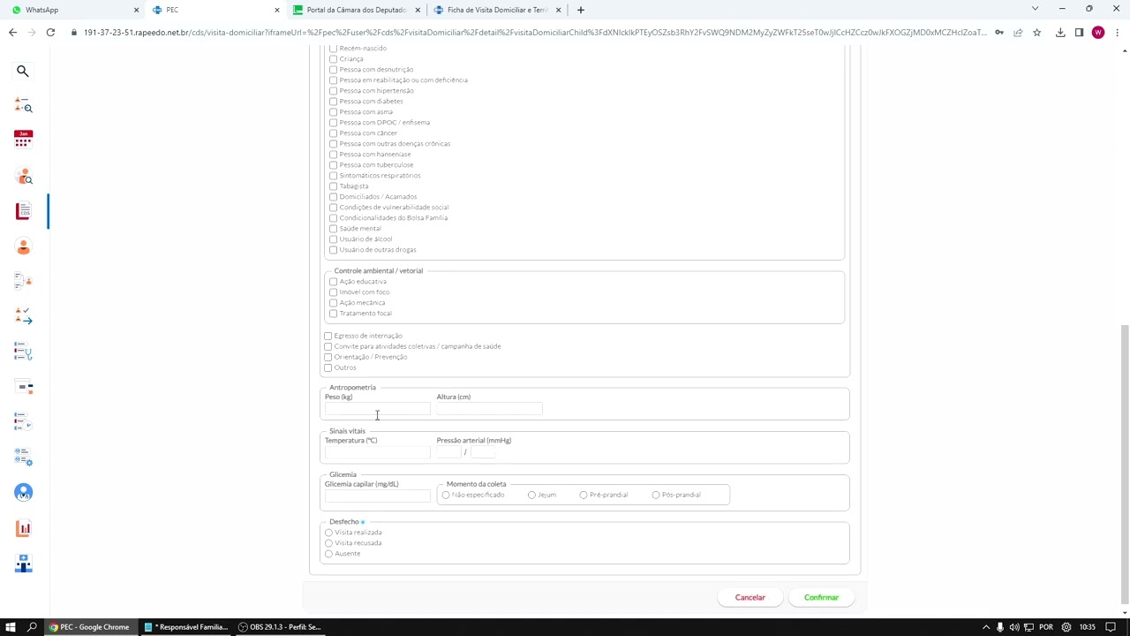Open Windows taskbar search
The image size is (1130, 636).
[33, 627]
